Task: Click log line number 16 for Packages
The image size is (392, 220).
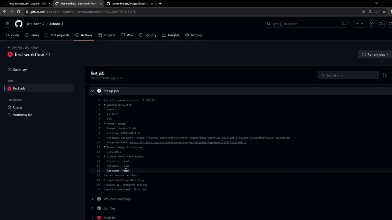Action: click(98, 171)
